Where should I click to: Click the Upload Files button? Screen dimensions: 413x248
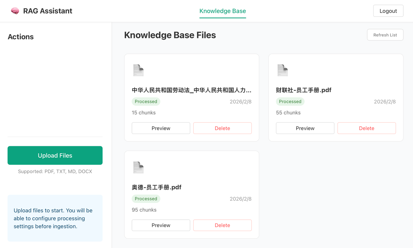(x=55, y=156)
